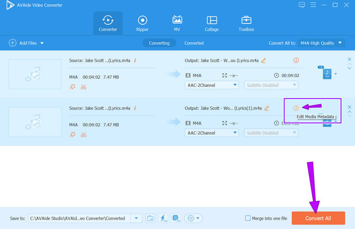Edit media metadata of Lyrics(1).m4a output
The height and width of the screenshot is (229, 355).
(296, 108)
